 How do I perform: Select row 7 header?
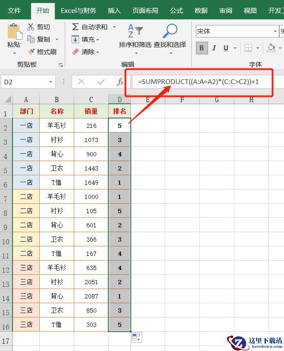(6, 197)
